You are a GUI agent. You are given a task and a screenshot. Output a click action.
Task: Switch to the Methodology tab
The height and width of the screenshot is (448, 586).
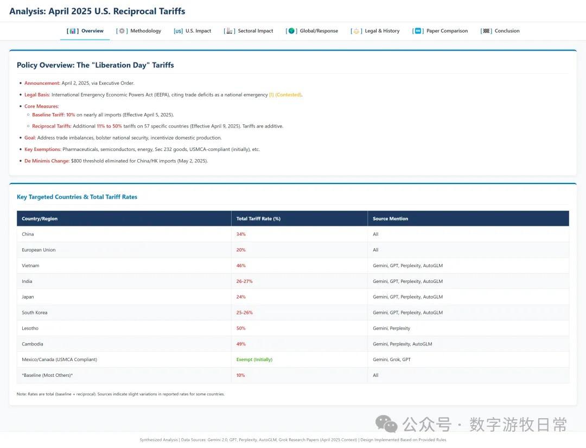click(145, 31)
